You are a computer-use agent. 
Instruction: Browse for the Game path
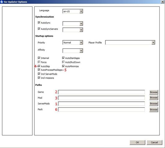click(x=154, y=92)
